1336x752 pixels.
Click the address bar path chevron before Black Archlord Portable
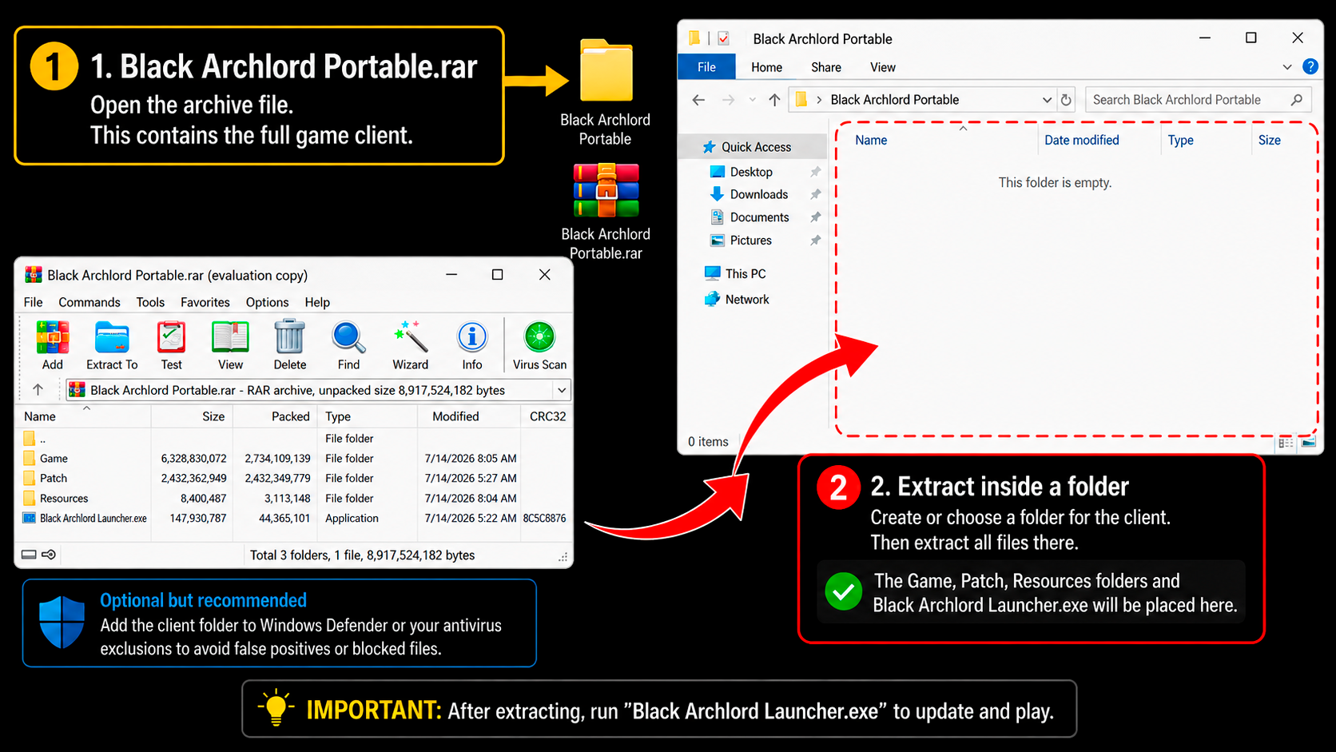819,100
